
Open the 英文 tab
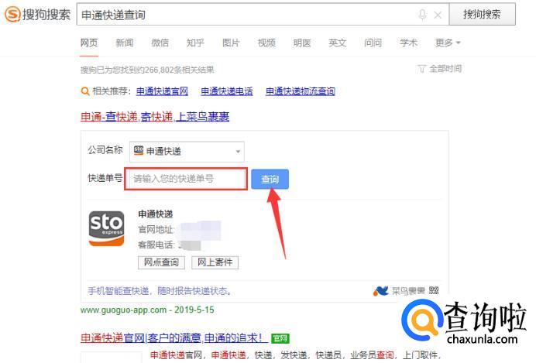point(338,43)
